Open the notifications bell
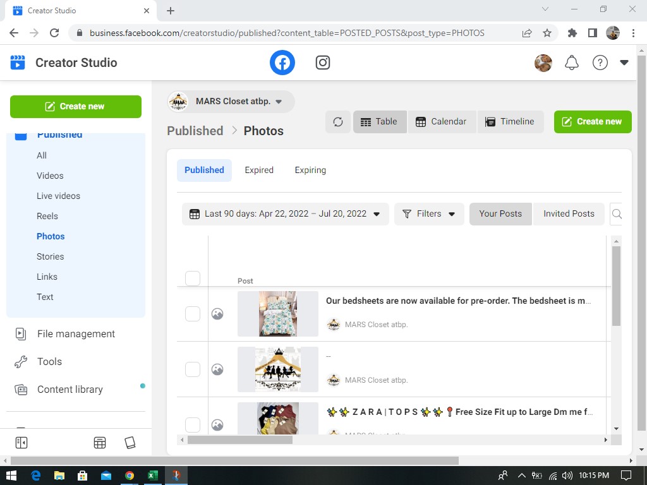 571,63
